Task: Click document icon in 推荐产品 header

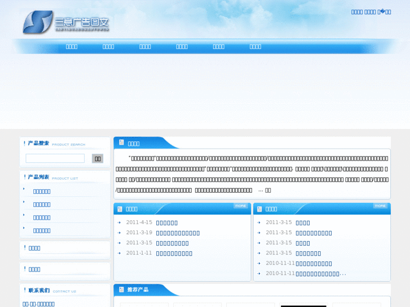Action: (x=121, y=289)
